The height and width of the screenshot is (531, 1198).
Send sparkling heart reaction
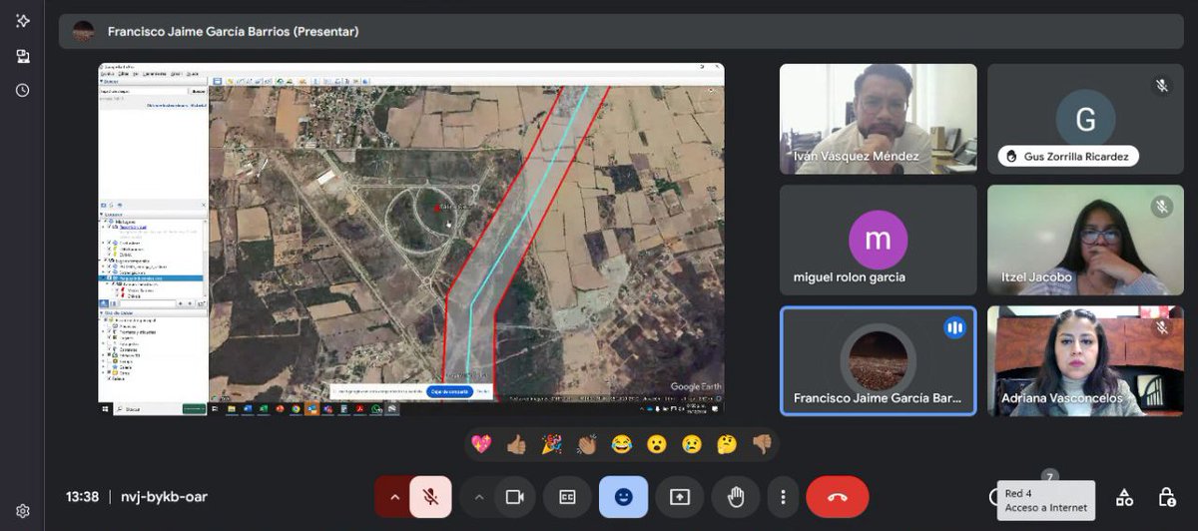tap(481, 444)
